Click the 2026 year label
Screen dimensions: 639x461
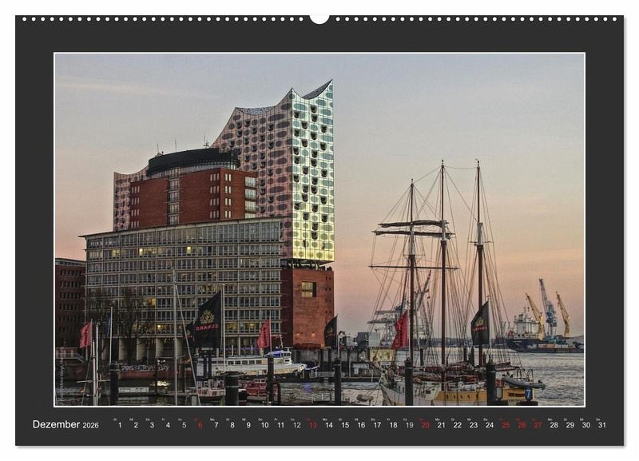click(x=91, y=426)
